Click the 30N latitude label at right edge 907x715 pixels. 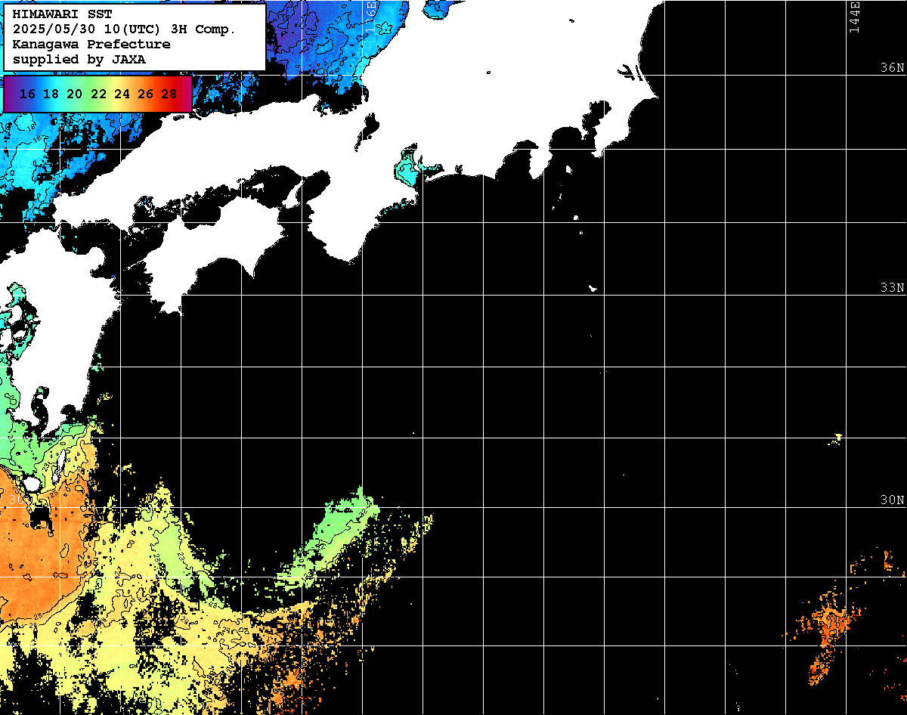coord(892,500)
